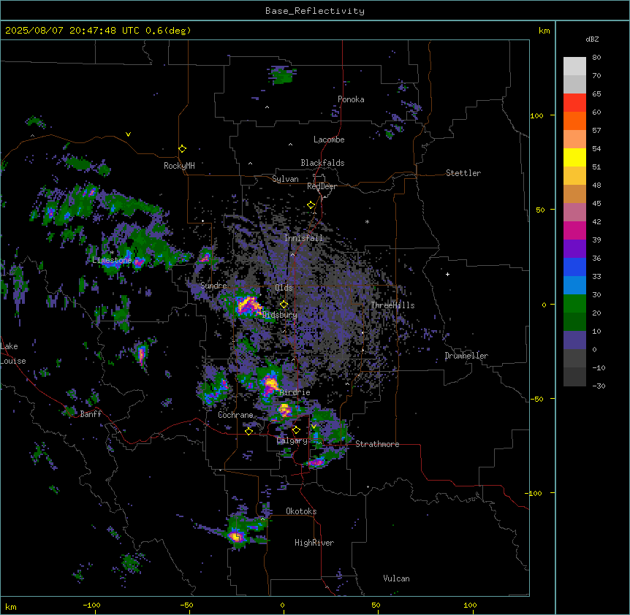
Task: Click the dBZ legend heading
Action: pyautogui.click(x=592, y=39)
